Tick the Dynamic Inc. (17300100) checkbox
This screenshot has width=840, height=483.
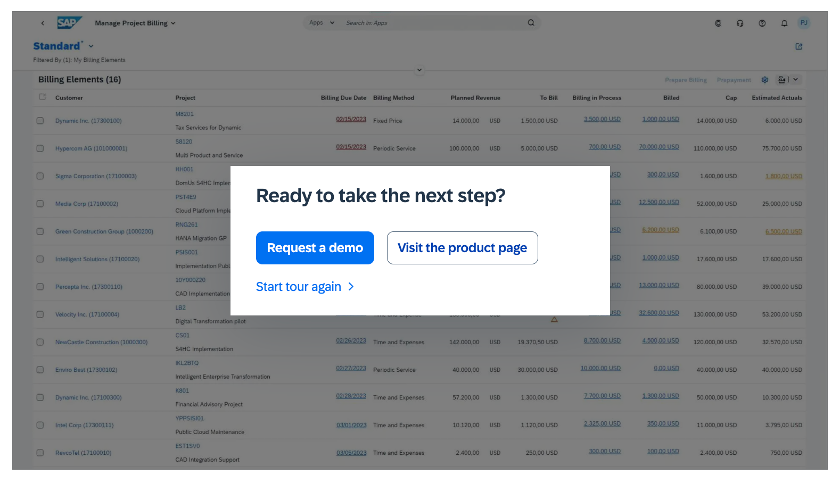(40, 121)
